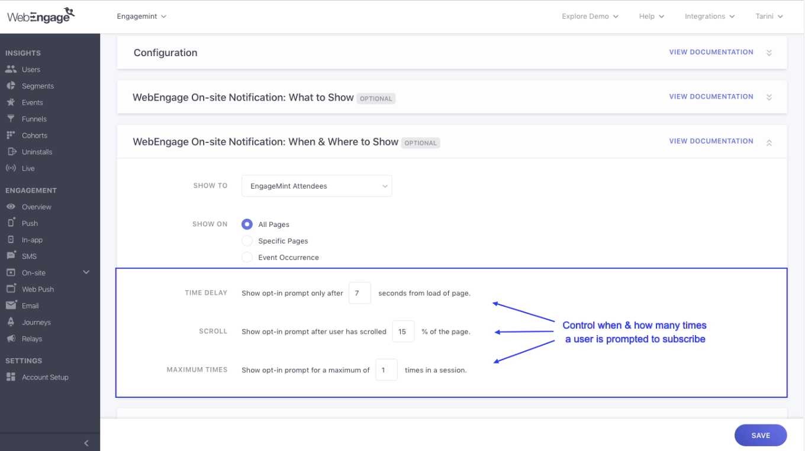Open the Show To EngageMint Attendees dropdown
The height and width of the screenshot is (451, 805).
tap(317, 186)
